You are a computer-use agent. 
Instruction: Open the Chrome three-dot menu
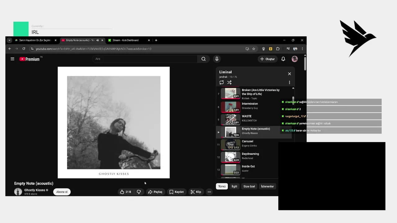[302, 49]
